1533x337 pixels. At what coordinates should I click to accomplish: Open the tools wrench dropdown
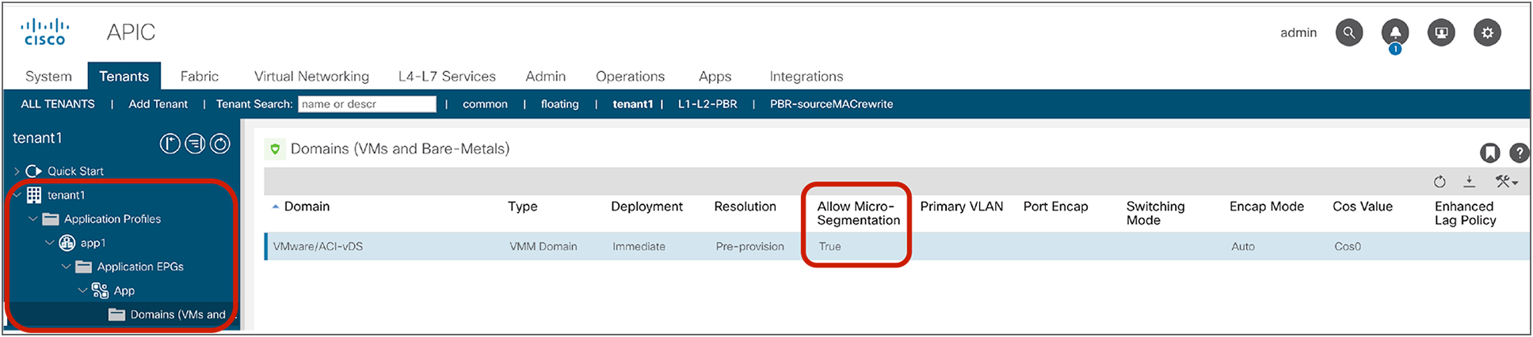1506,182
